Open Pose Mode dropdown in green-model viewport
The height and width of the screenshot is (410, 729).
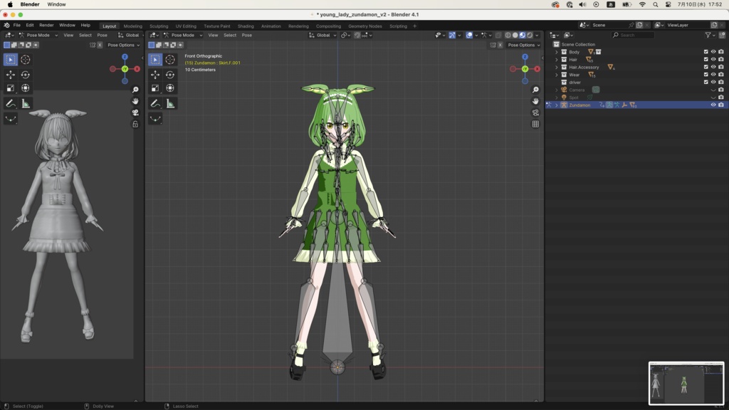[182, 36]
